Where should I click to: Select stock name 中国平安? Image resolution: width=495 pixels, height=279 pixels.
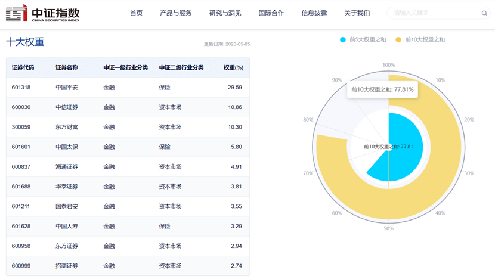(x=67, y=88)
